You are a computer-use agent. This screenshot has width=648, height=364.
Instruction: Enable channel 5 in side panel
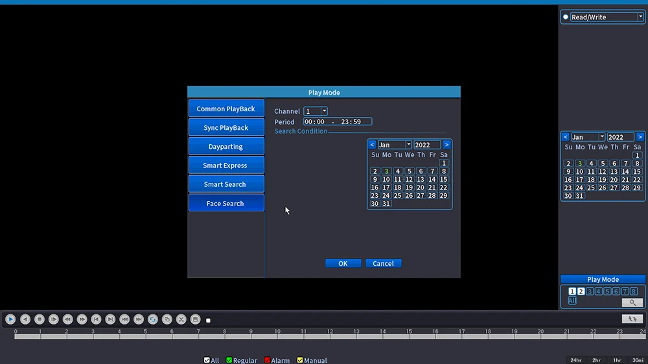(608, 292)
